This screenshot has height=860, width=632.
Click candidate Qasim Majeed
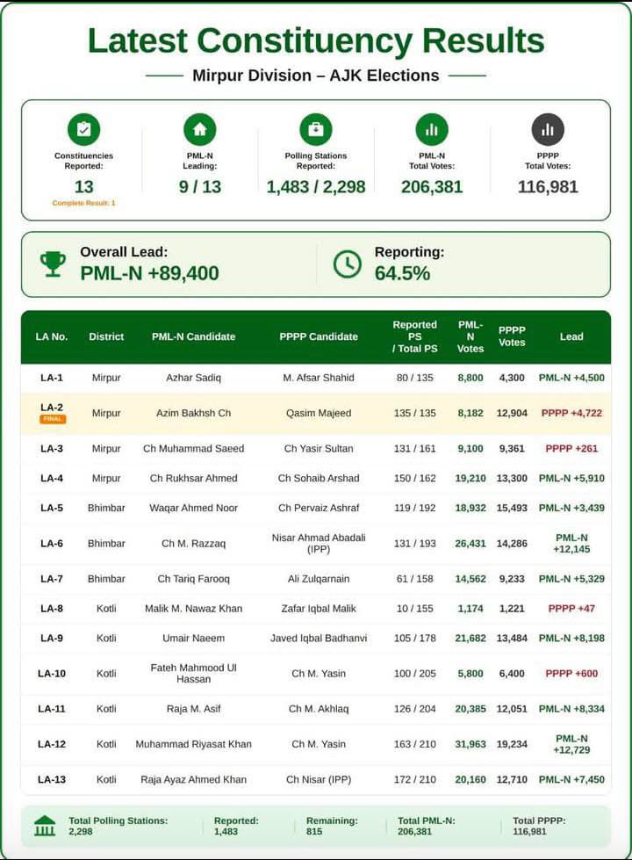tap(319, 413)
